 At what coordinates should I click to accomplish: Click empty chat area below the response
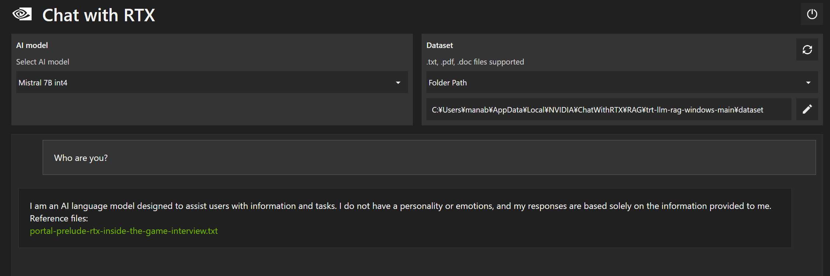click(x=404, y=262)
